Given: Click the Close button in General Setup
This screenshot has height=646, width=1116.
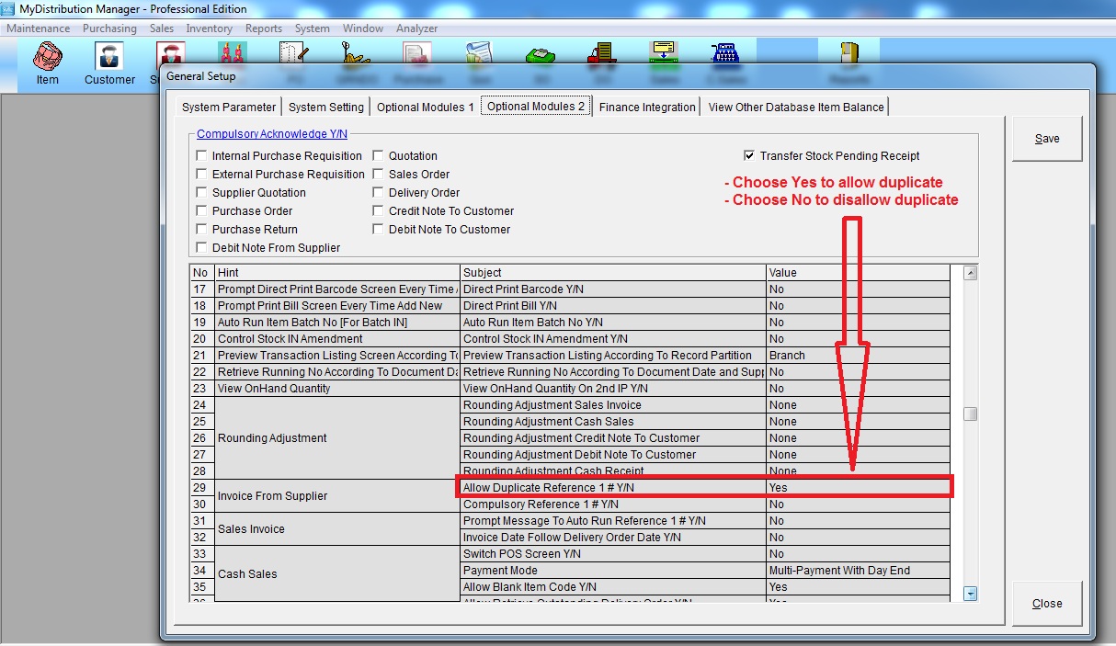Looking at the screenshot, I should click(1047, 604).
